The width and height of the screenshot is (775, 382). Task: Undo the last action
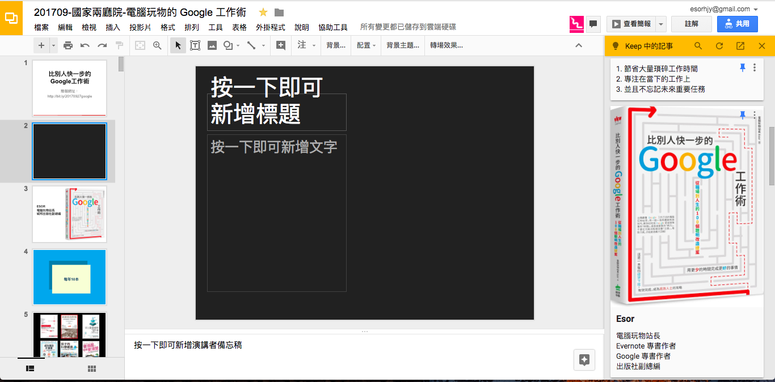tap(85, 45)
